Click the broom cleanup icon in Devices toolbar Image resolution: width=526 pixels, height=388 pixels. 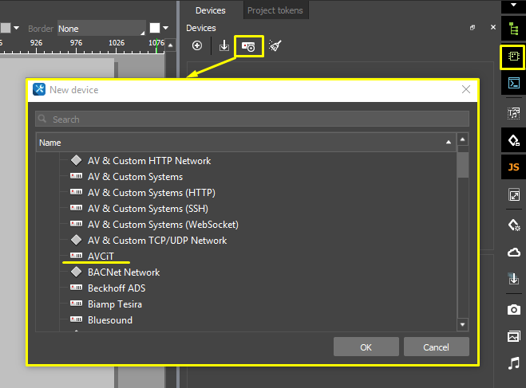275,46
